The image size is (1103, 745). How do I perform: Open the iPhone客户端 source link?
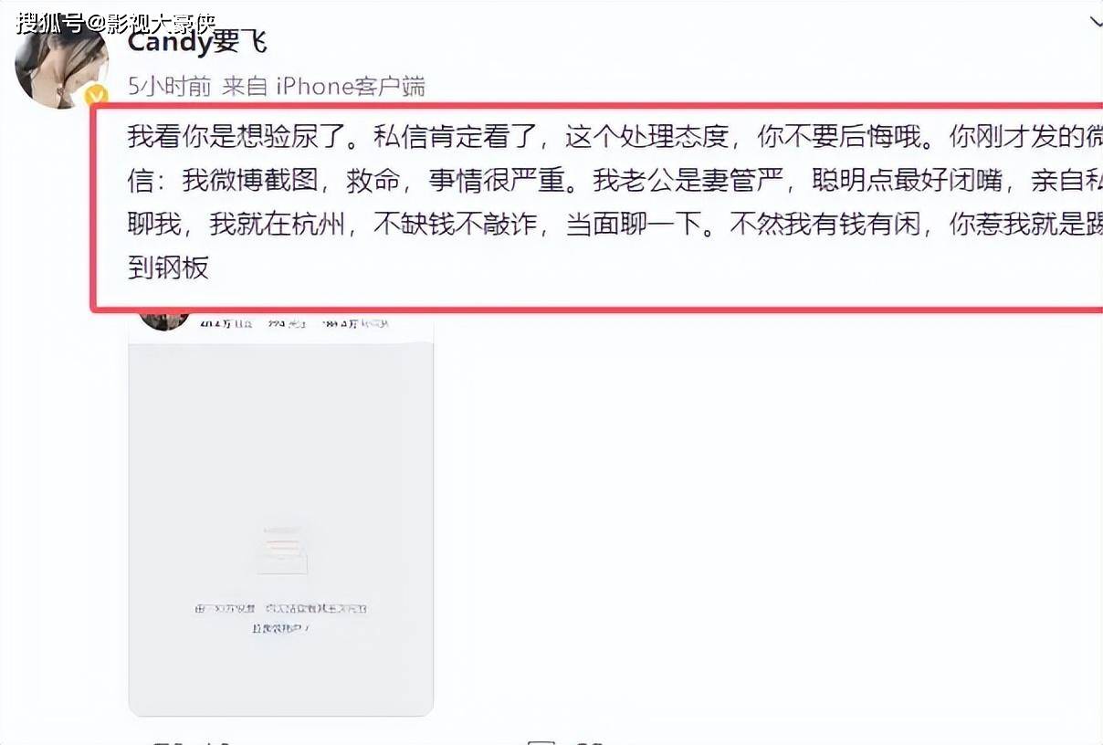[x=351, y=87]
